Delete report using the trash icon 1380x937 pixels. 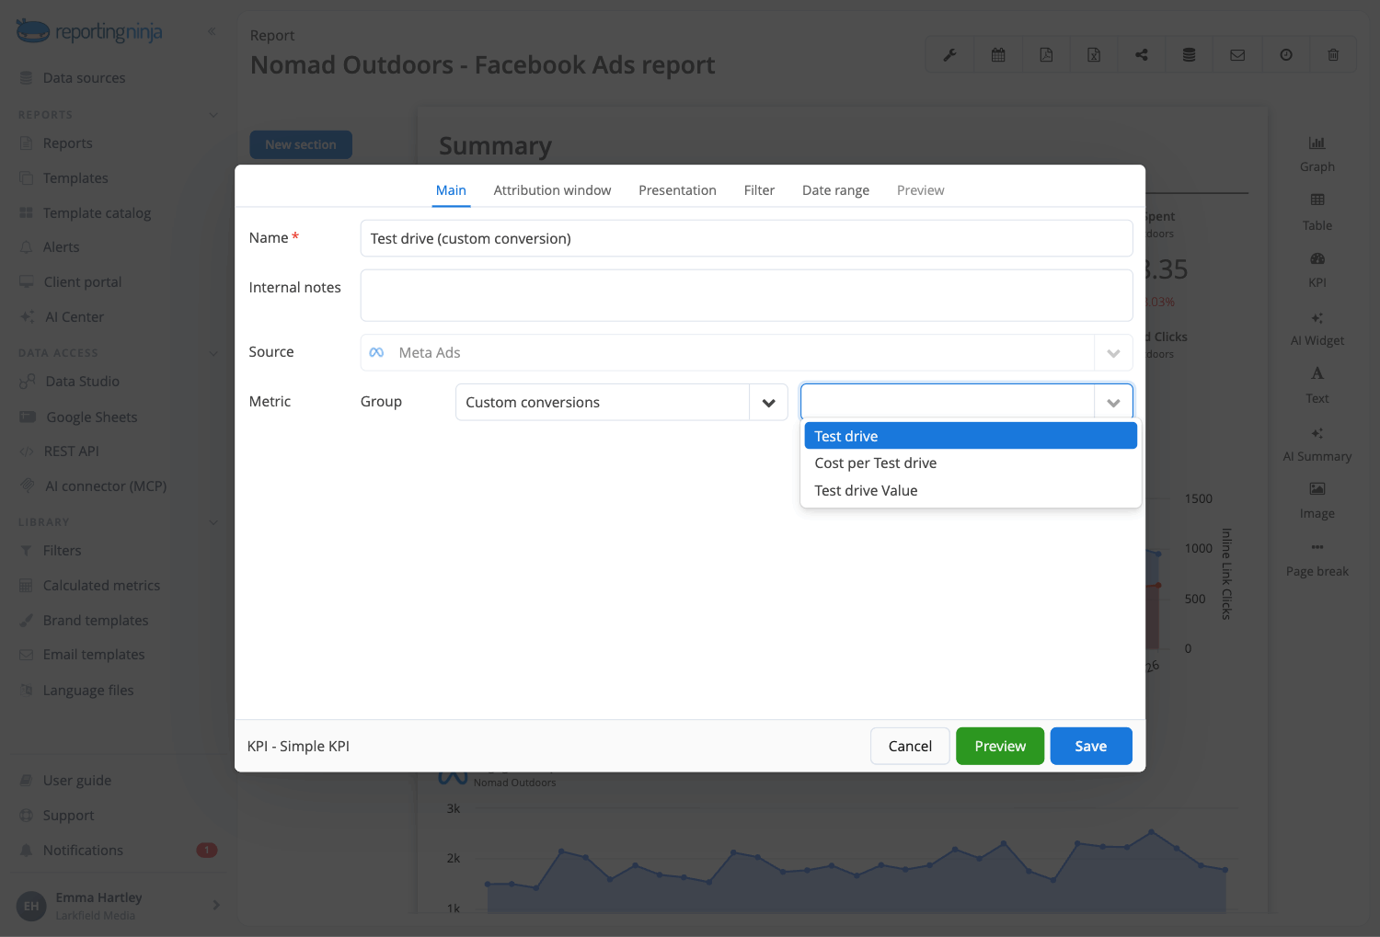coord(1333,55)
